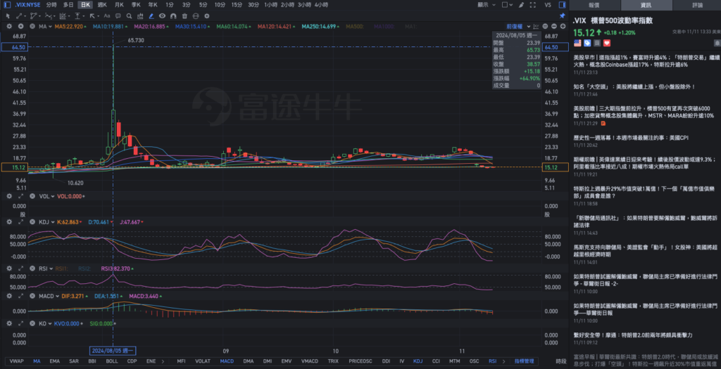Viewport: 721px width, 369px height.
Task: Select the blue highlighter pen tool
Action: (151, 16)
